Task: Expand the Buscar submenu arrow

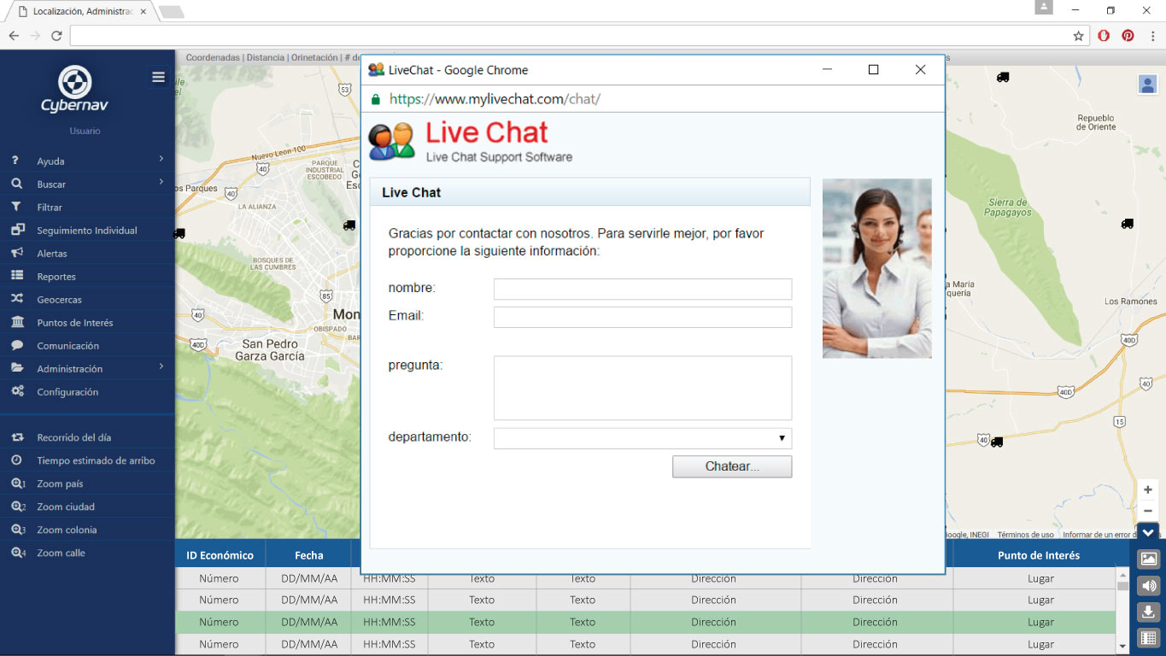Action: click(x=161, y=183)
